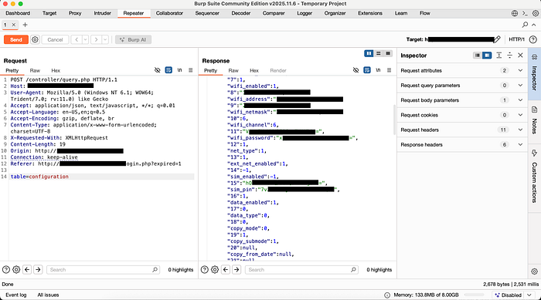Open side panel settings gear
The width and height of the screenshot is (541, 300).
pos(535,271)
